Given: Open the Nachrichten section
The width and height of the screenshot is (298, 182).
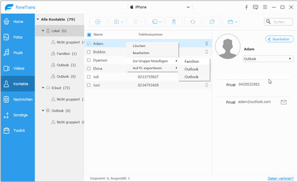Looking at the screenshot, I should tap(18, 99).
